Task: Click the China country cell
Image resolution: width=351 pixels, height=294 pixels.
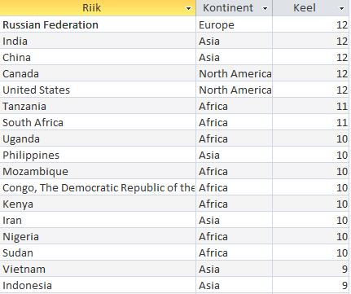Action: point(98,57)
